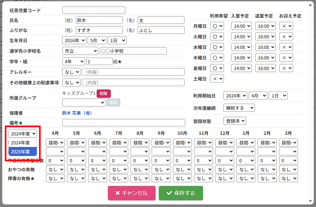
Task: Click the 備考 text field
Action: pos(124,123)
